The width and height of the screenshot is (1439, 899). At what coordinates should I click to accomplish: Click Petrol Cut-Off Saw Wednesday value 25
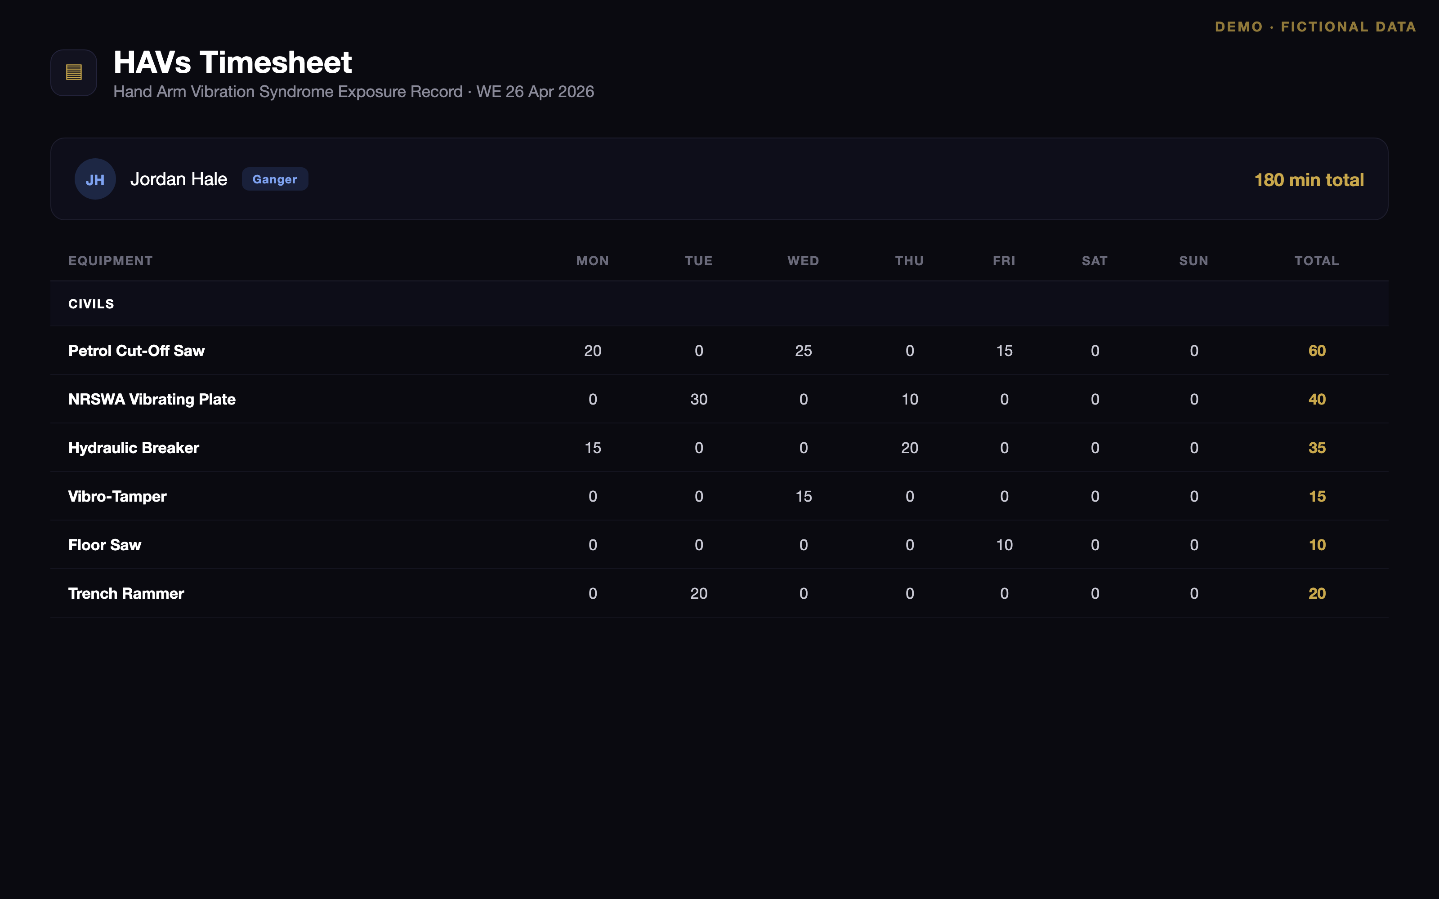[x=803, y=351]
